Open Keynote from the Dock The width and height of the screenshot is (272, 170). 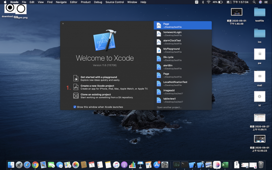(140, 165)
